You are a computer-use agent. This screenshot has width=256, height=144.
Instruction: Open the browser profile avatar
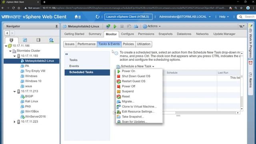[x=248, y=8]
